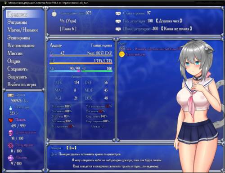Click speech bubble icon beside value -100
This screenshot has width=225, height=173.
click(x=118, y=29)
